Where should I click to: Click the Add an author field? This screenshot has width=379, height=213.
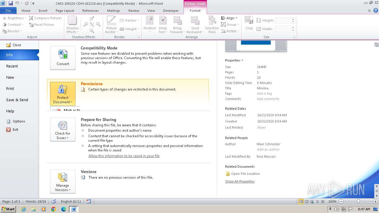point(268,149)
